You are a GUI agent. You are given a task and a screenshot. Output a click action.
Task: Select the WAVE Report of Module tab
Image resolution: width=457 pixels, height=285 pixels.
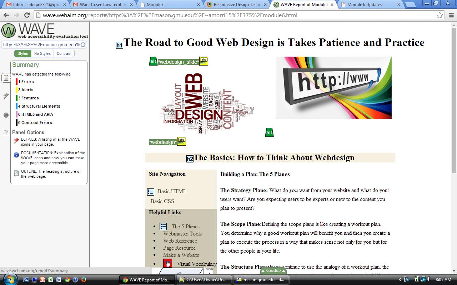pos(303,5)
